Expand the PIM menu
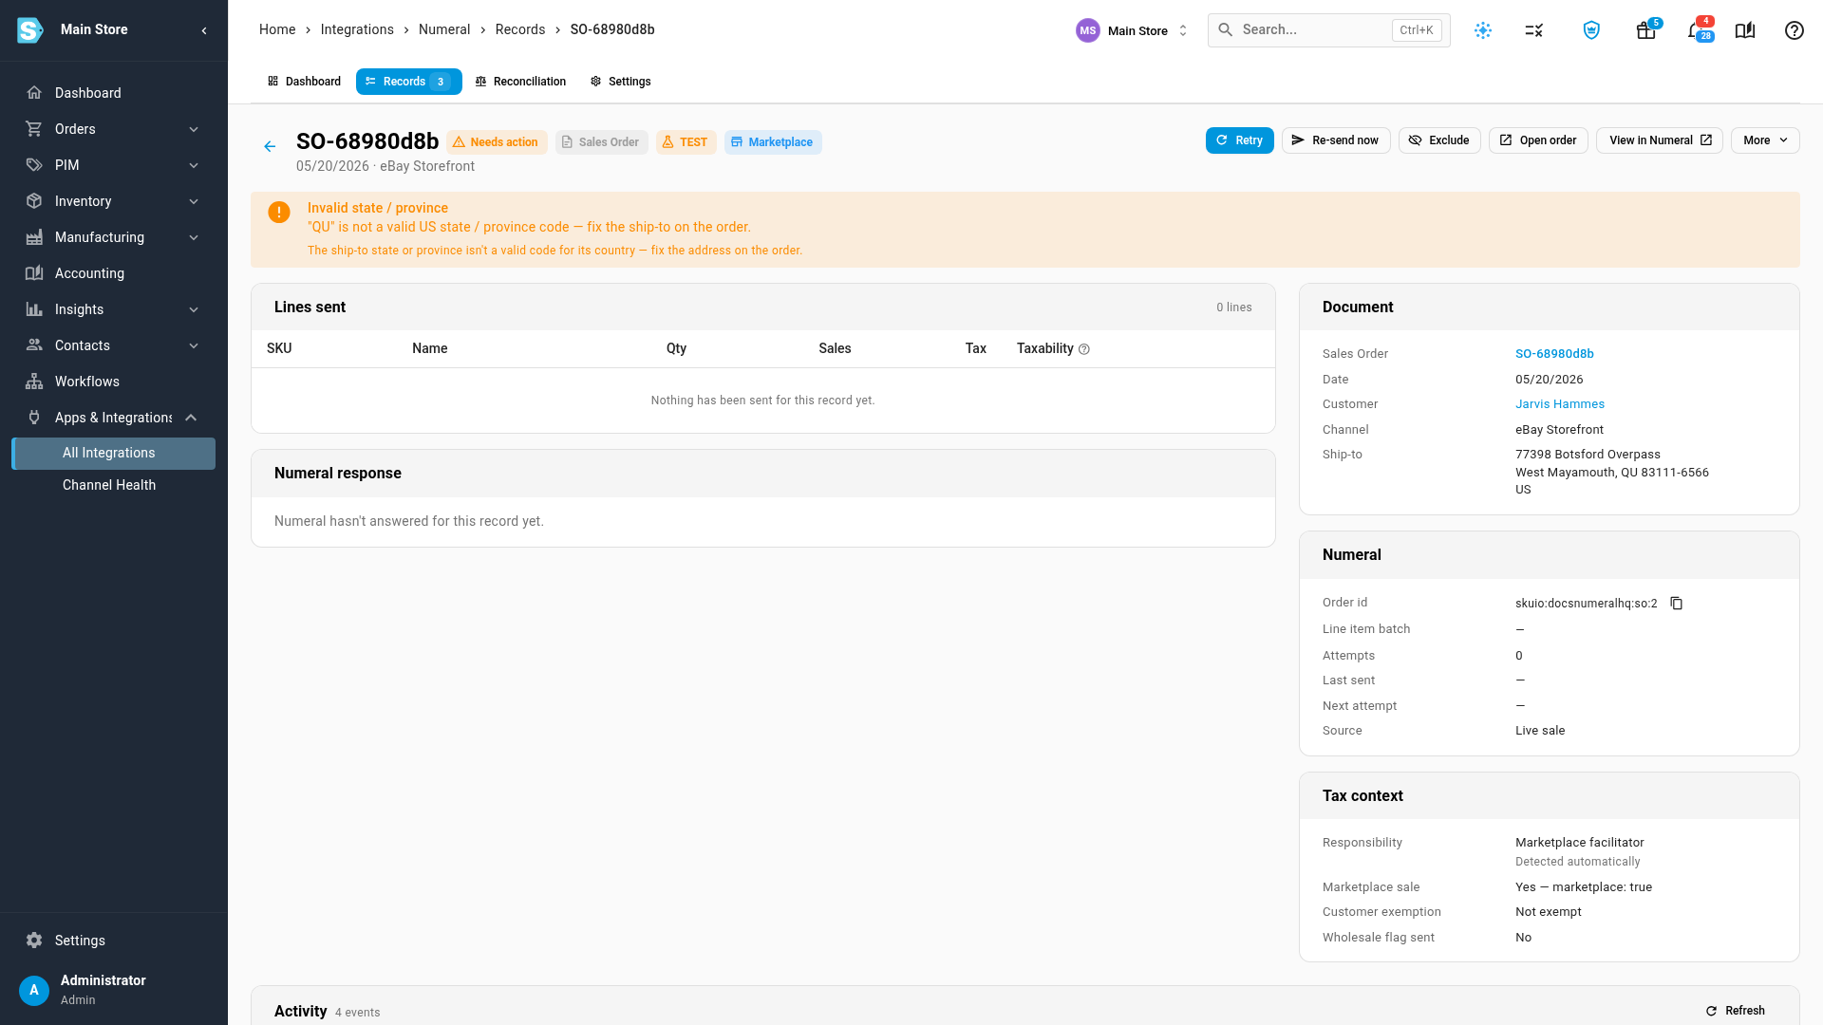1823x1025 pixels. pyautogui.click(x=114, y=165)
